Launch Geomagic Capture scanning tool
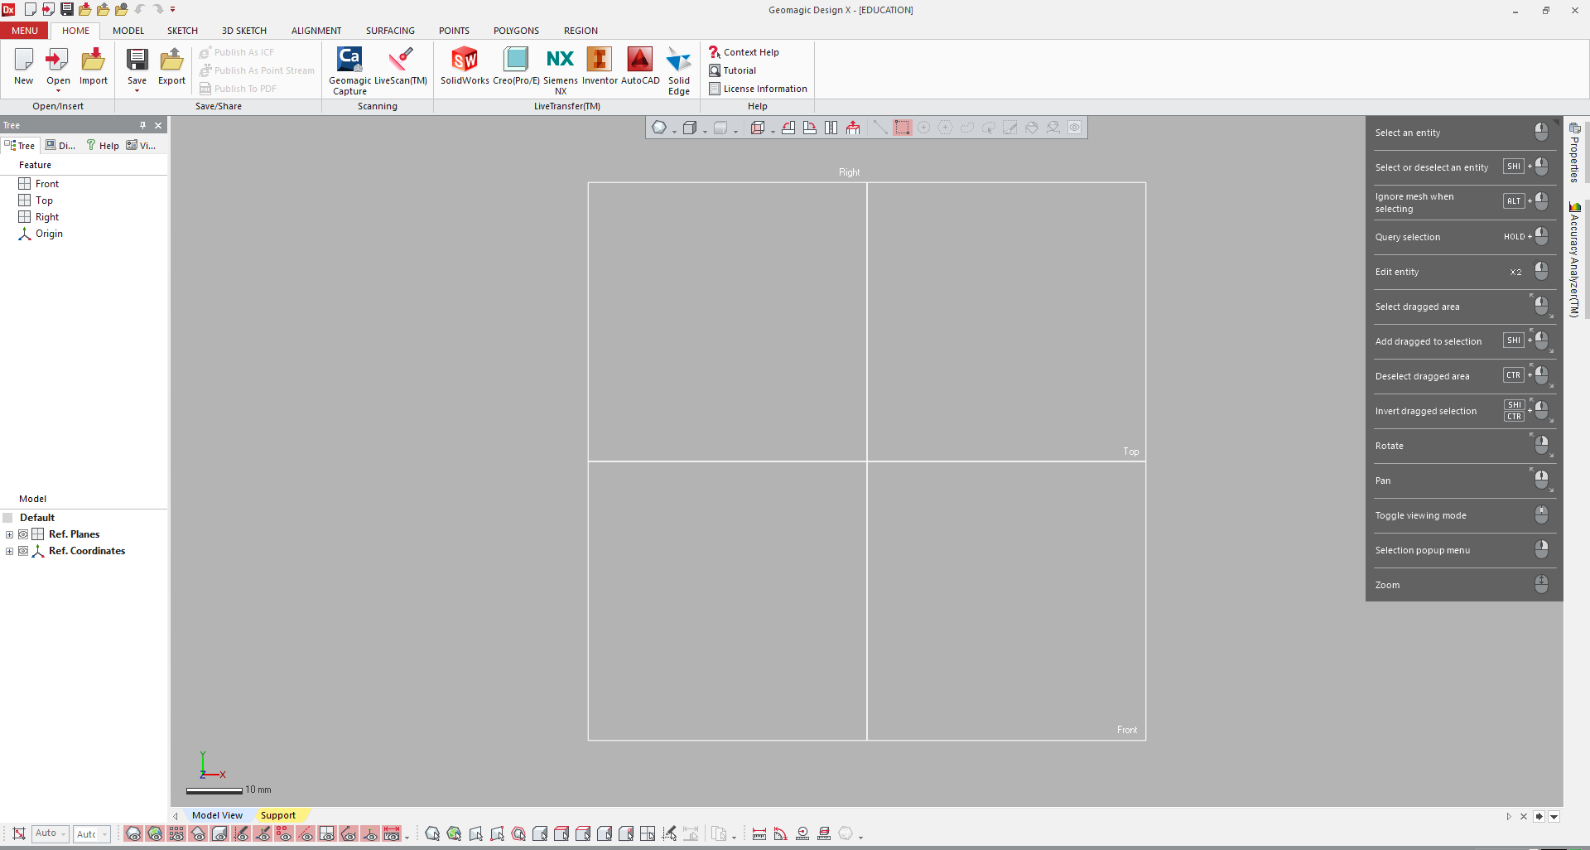This screenshot has width=1590, height=850. (349, 70)
